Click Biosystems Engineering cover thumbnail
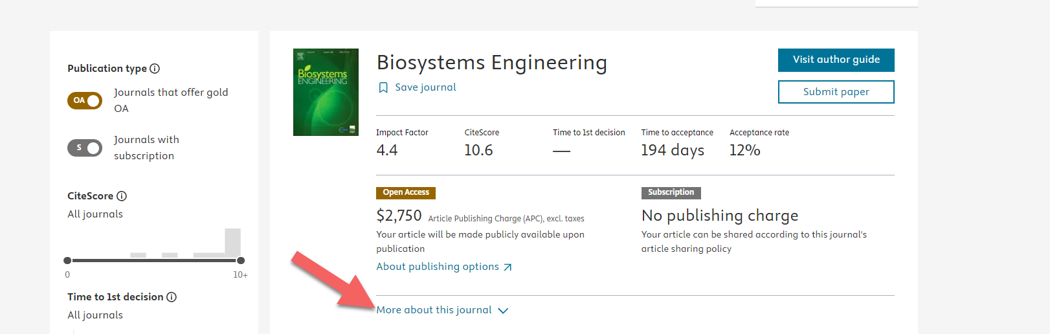This screenshot has width=1050, height=334. click(326, 92)
